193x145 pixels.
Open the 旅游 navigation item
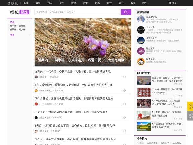pos(74,3)
